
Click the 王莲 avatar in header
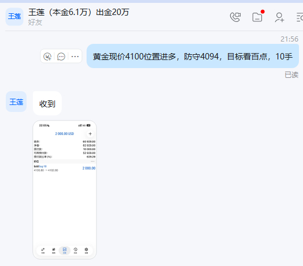click(14, 17)
